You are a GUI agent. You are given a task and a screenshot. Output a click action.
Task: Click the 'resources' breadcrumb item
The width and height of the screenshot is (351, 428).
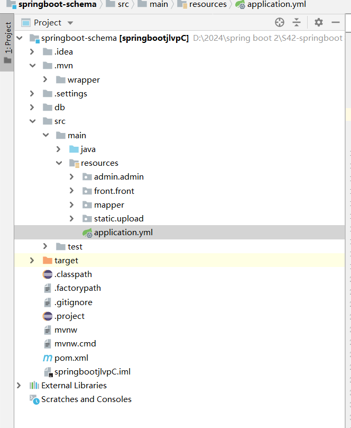coord(209,4)
